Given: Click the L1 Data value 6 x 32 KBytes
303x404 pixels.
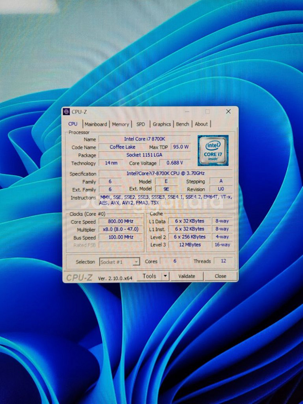Looking at the screenshot, I should point(189,221).
